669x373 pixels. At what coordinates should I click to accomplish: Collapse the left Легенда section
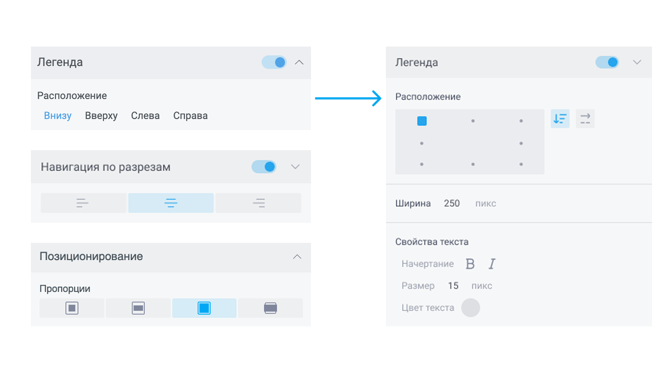pyautogui.click(x=299, y=62)
